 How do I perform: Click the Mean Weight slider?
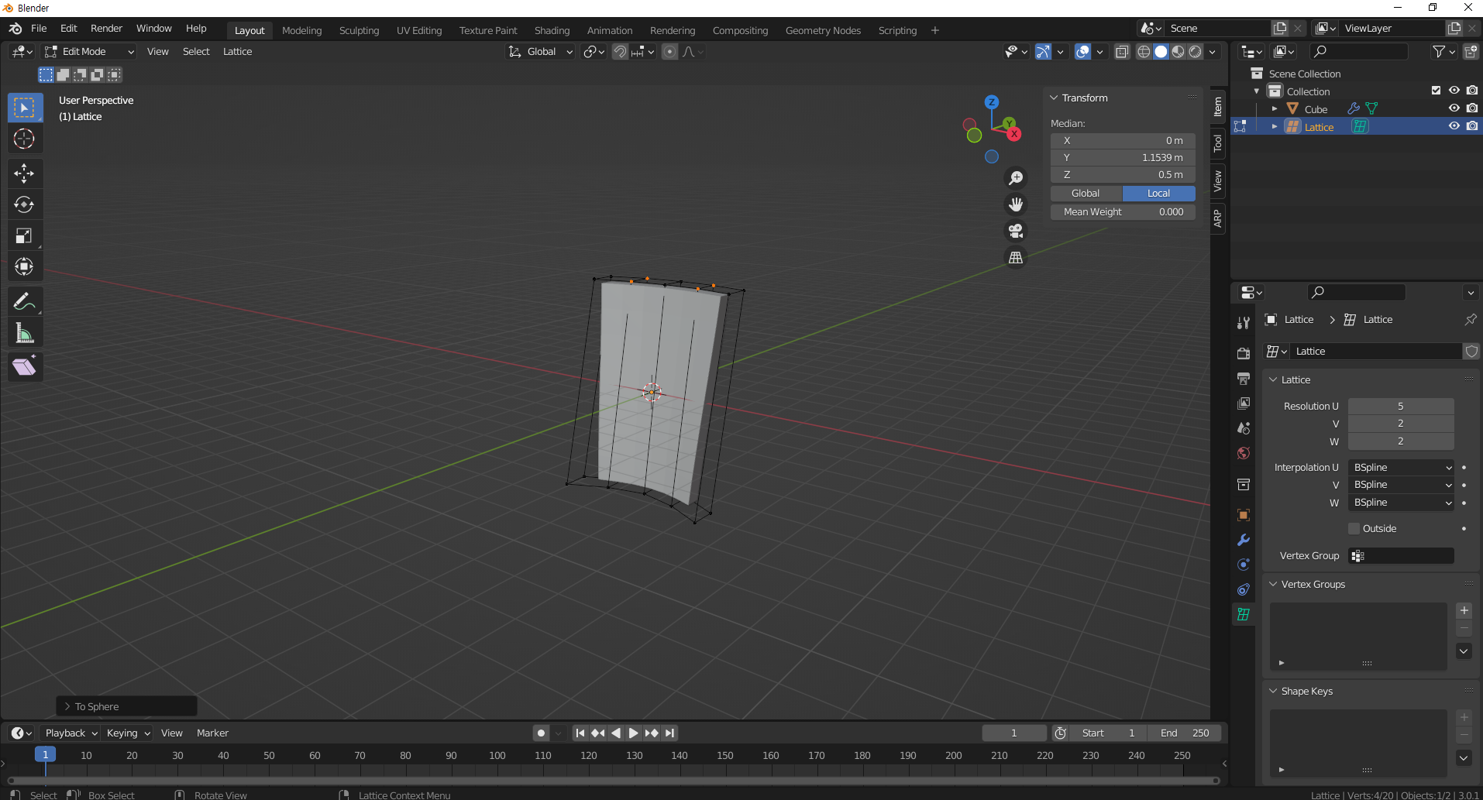pyautogui.click(x=1123, y=211)
